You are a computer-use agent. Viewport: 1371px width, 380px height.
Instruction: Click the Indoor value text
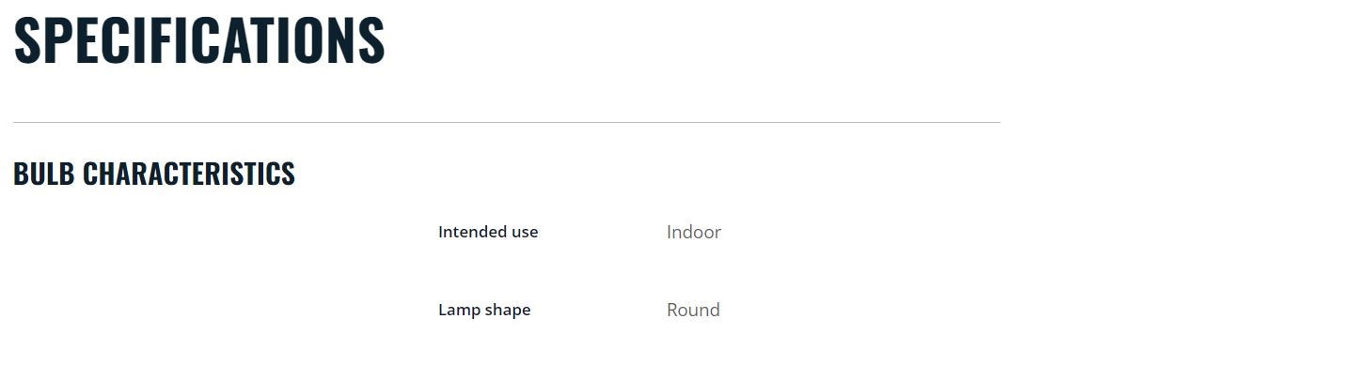pyautogui.click(x=694, y=232)
